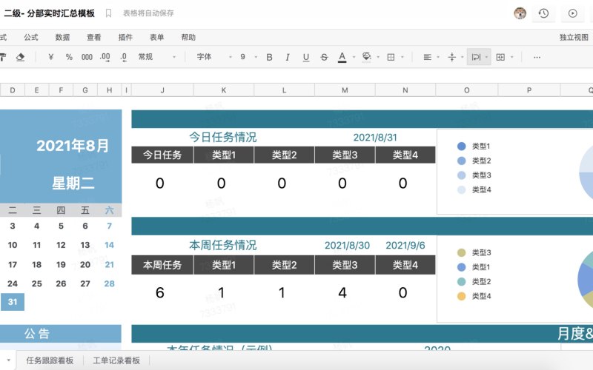
Task: Click the 本周任务情况 heading
Action: pyautogui.click(x=223, y=245)
